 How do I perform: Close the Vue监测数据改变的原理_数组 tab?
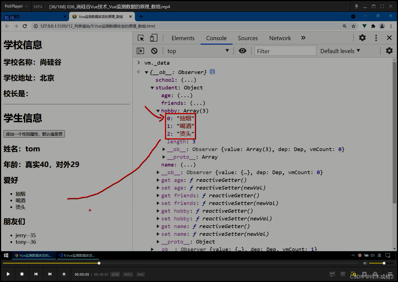point(131,17)
